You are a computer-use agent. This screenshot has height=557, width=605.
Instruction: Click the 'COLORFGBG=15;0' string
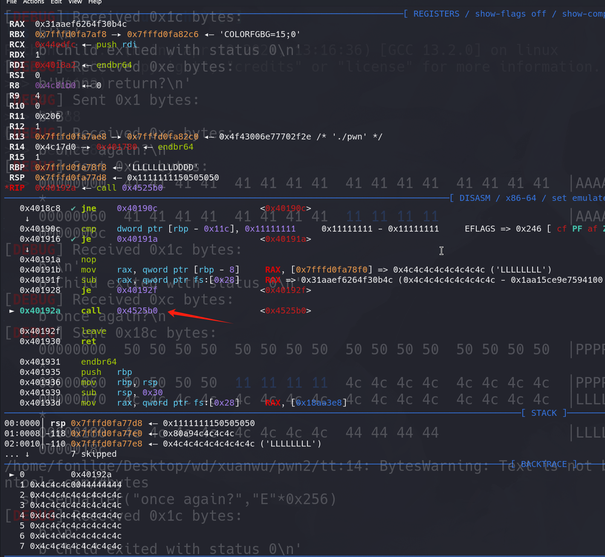pyautogui.click(x=260, y=34)
